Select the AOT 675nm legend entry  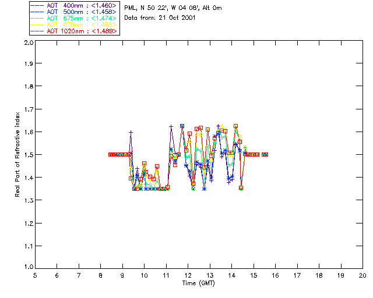tap(74, 18)
